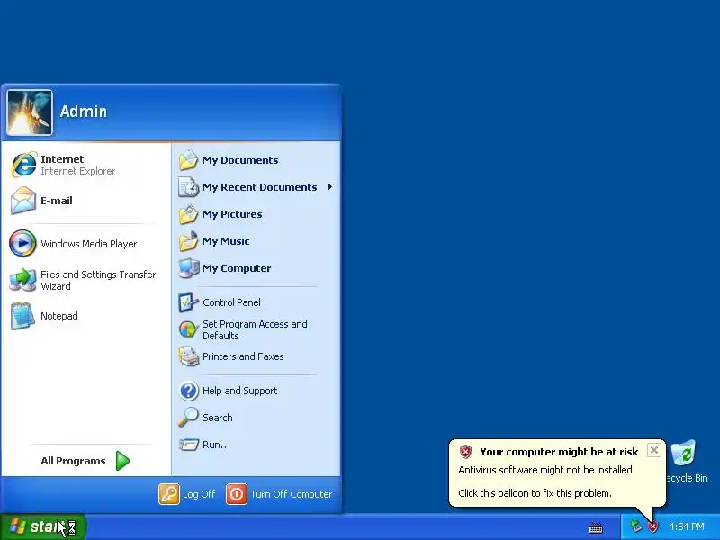Open Notepad icon in Start menu

click(x=22, y=316)
